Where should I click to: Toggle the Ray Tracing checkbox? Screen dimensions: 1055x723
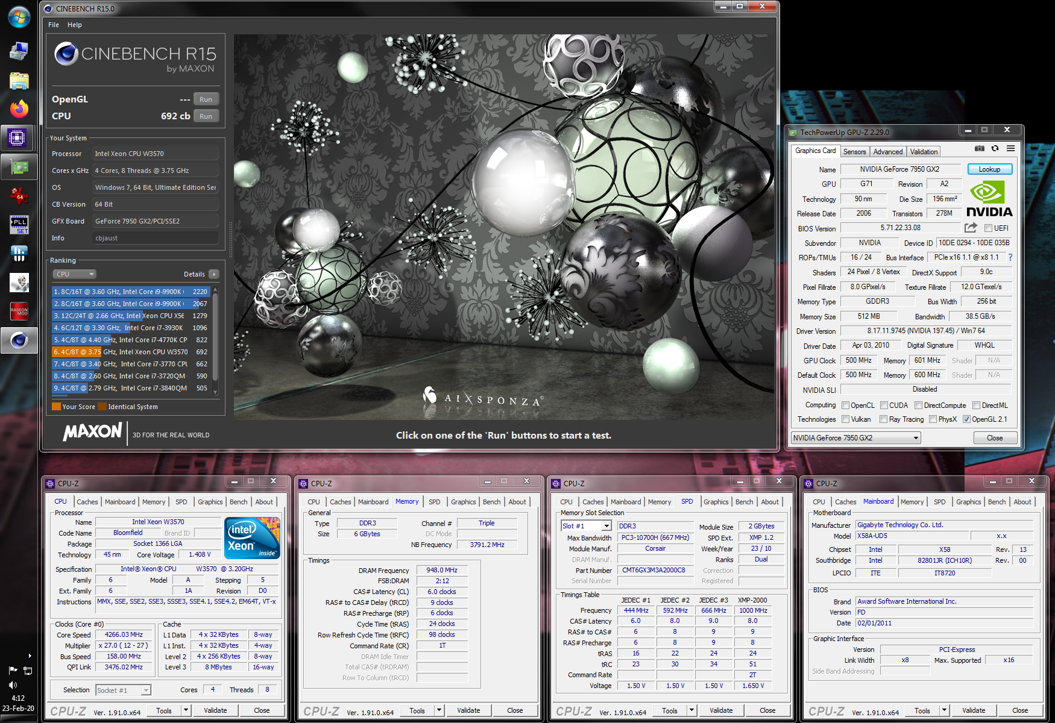point(883,419)
